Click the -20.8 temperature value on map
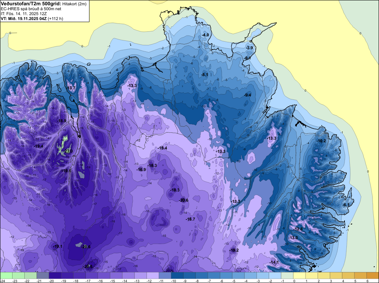This screenshot has width=379, height=283. click(88, 266)
